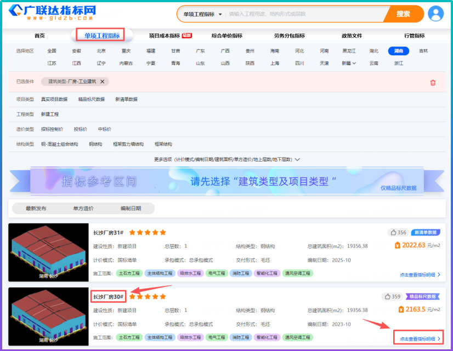
Task: Expand the 新疆 region dropdown
Action: point(349,63)
